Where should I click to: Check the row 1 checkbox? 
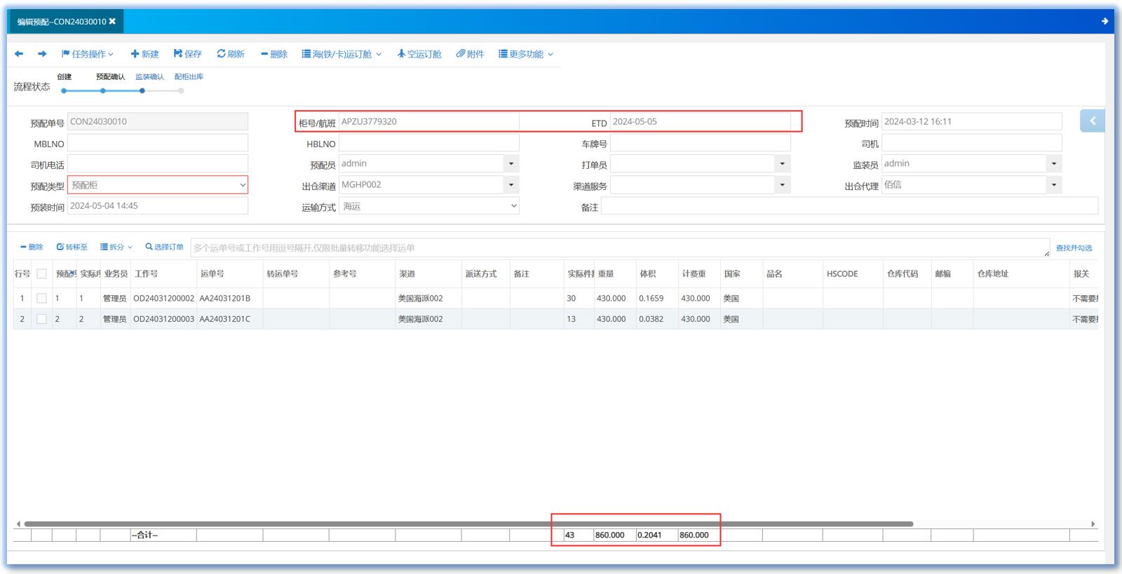41,299
